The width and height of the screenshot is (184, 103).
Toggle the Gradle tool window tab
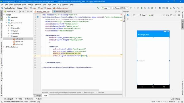183,15
